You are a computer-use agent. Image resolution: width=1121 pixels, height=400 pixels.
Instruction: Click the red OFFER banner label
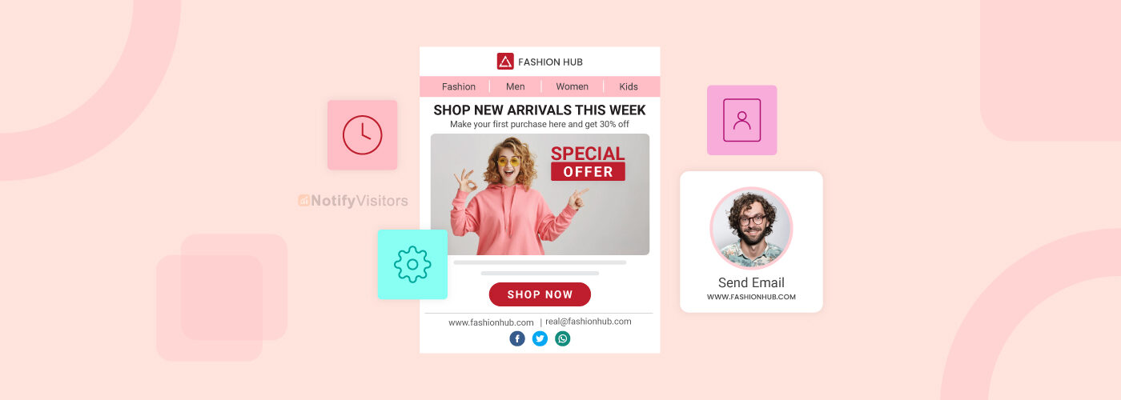[588, 171]
